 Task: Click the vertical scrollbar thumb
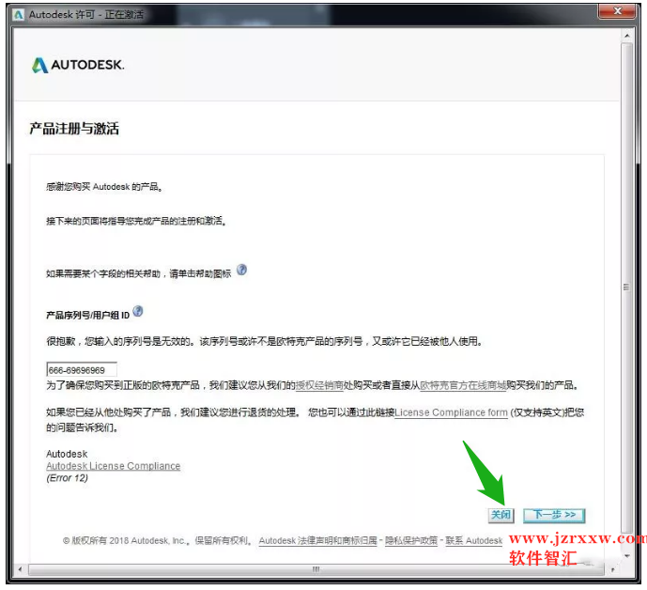coord(626,287)
